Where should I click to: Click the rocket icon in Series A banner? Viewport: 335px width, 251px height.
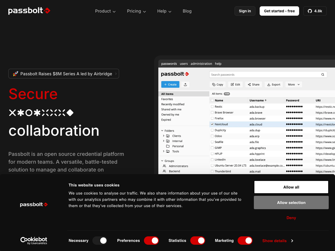(x=15, y=74)
